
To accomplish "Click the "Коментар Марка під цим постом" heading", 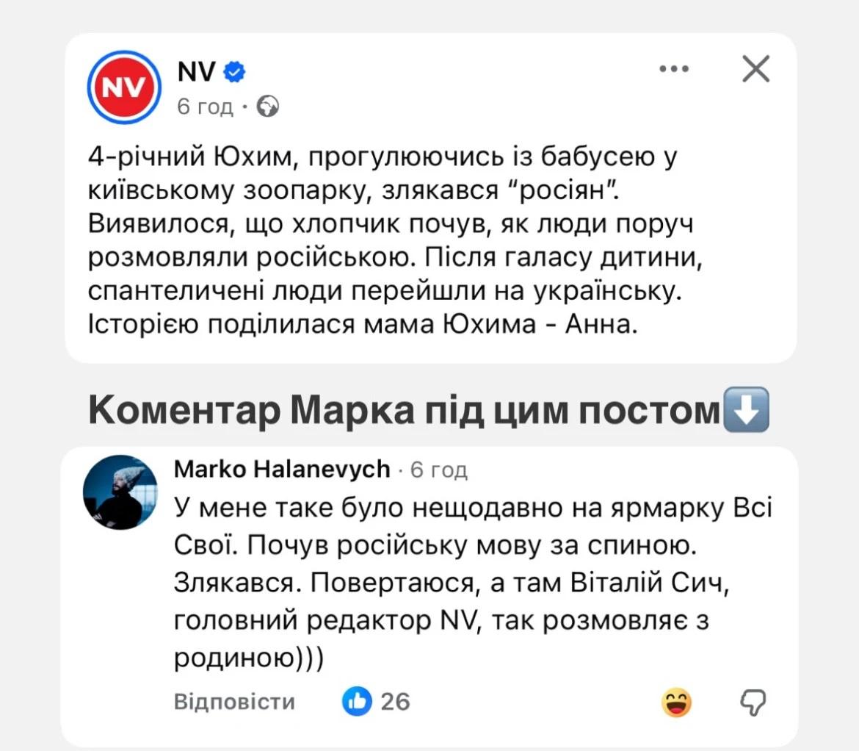I will [404, 410].
